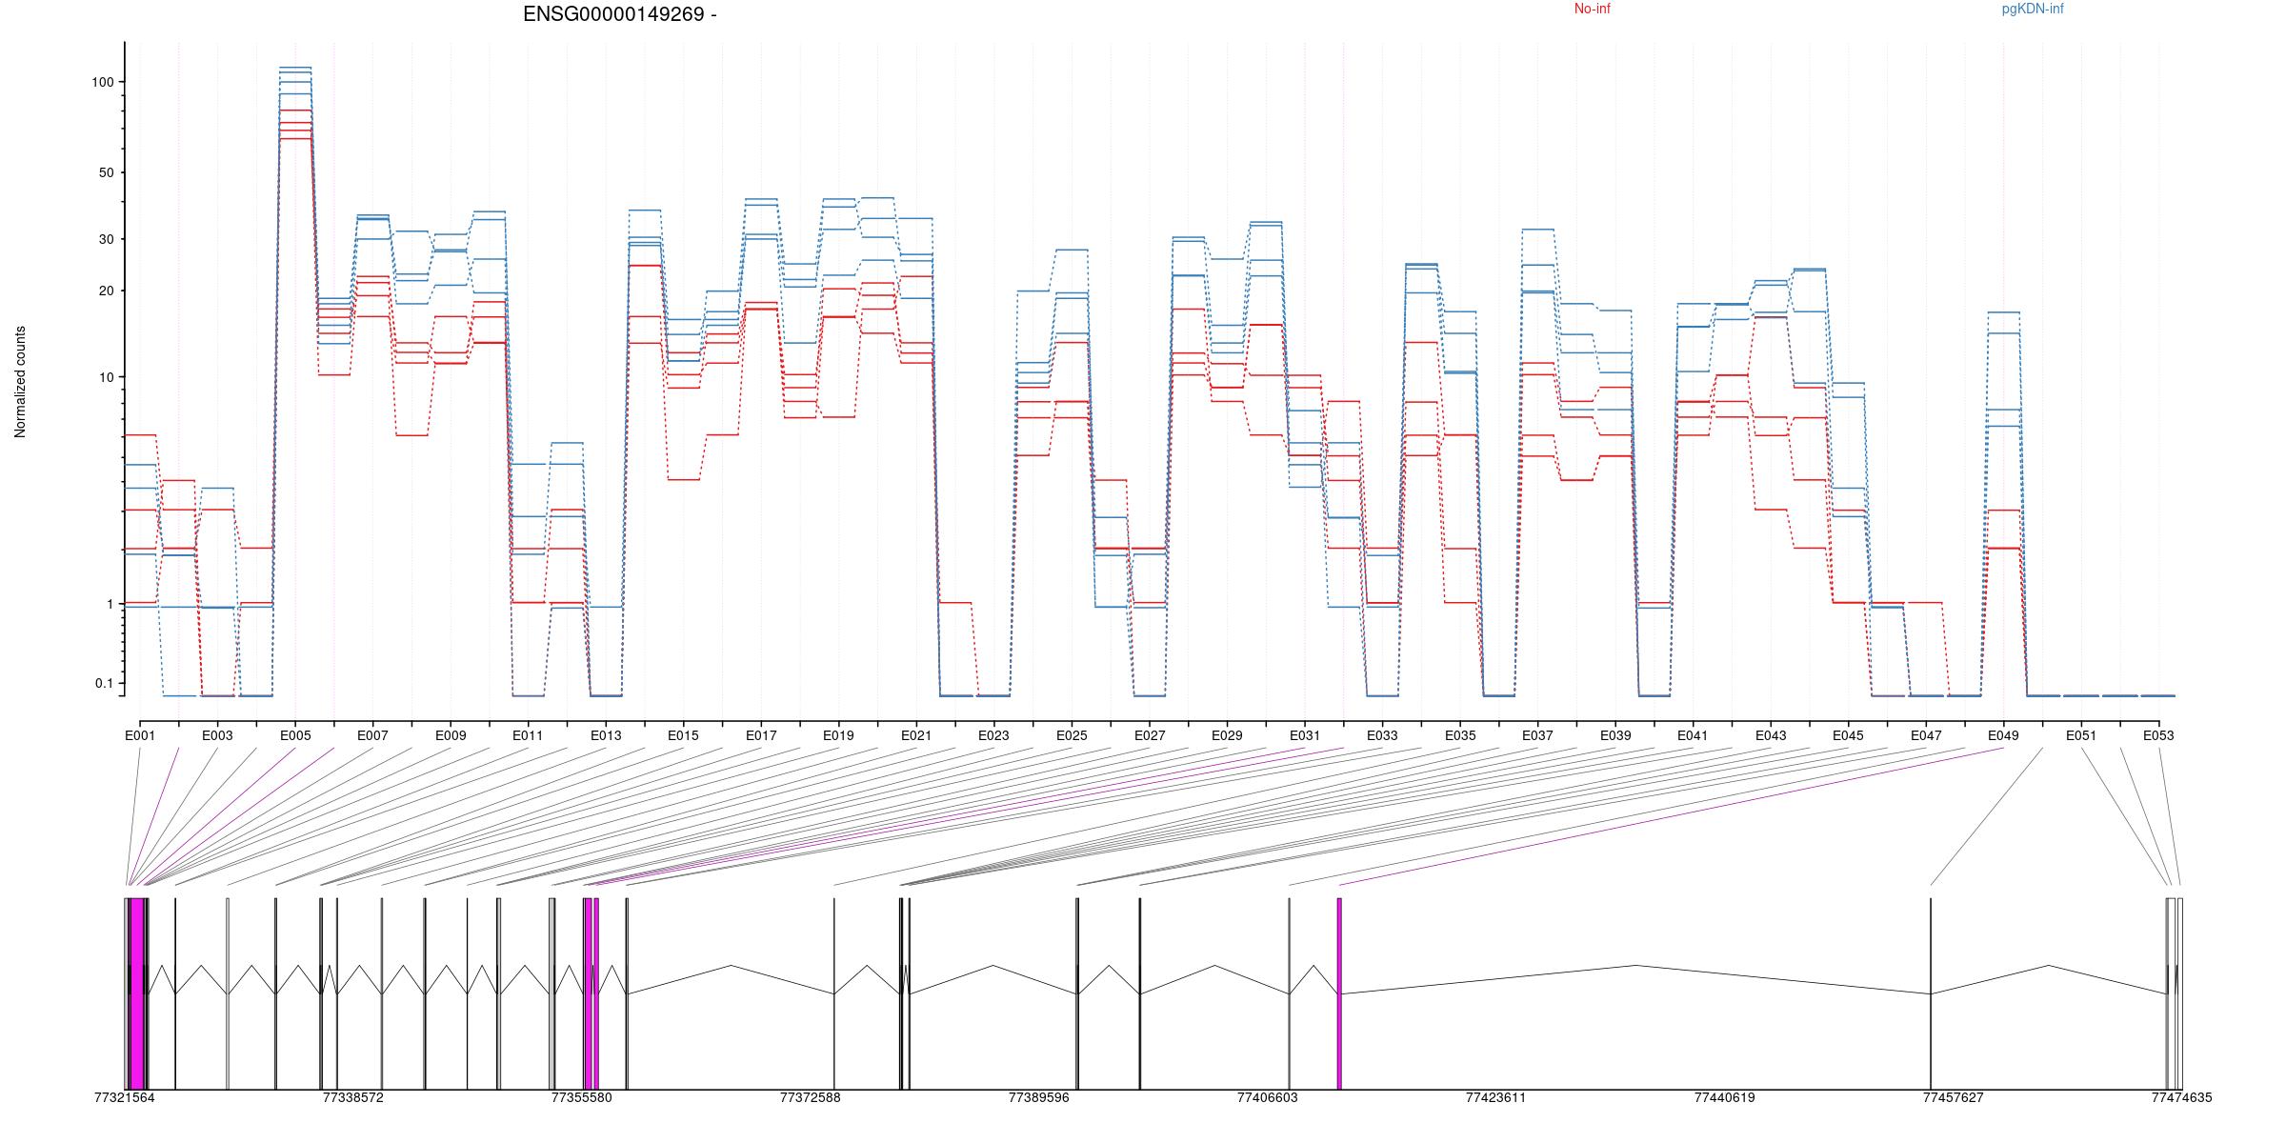
Task: Click the Normalized counts axis title
Action: click(20, 382)
